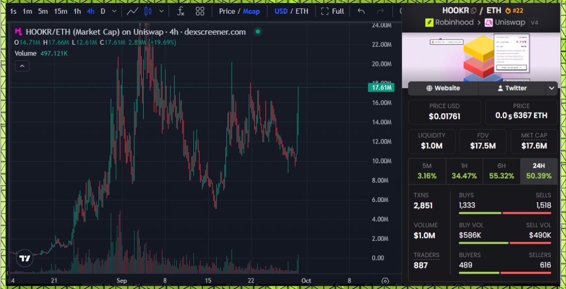Click the Volume 497.121K legend text
This screenshot has width=566, height=289.
point(41,54)
